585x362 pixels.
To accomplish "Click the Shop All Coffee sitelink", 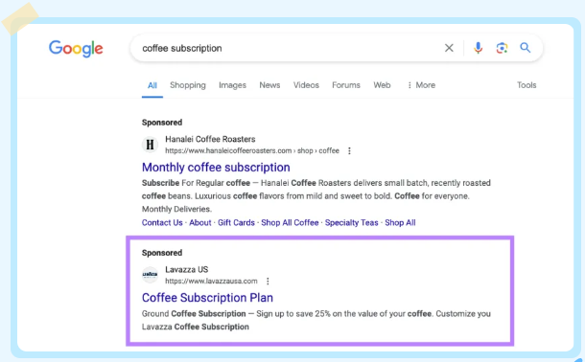I will (290, 223).
